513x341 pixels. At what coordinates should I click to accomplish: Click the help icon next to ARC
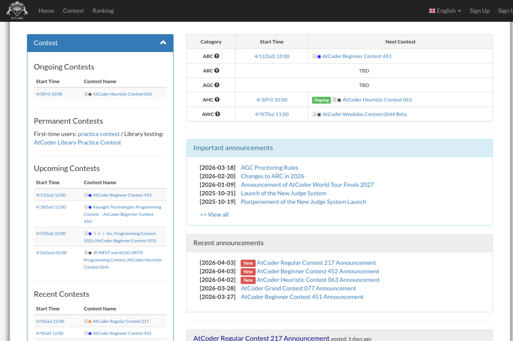[x=217, y=71]
